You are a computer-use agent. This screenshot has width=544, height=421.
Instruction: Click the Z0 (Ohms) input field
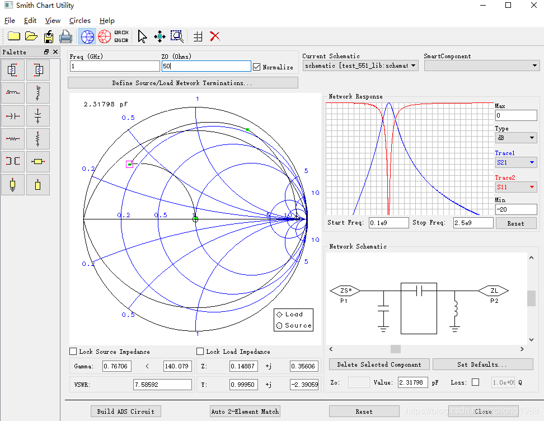[207, 66]
